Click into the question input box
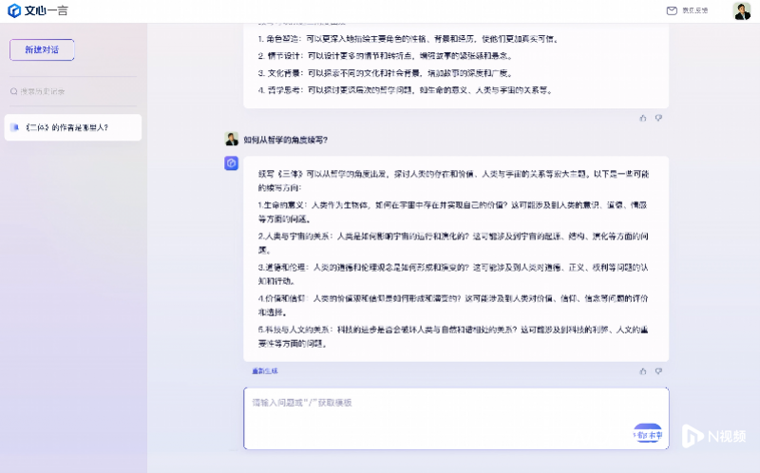 click(x=456, y=418)
